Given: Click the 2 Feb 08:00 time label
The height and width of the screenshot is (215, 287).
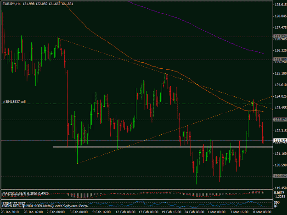Looking at the screenshot, I should pyautogui.click(x=56, y=212).
